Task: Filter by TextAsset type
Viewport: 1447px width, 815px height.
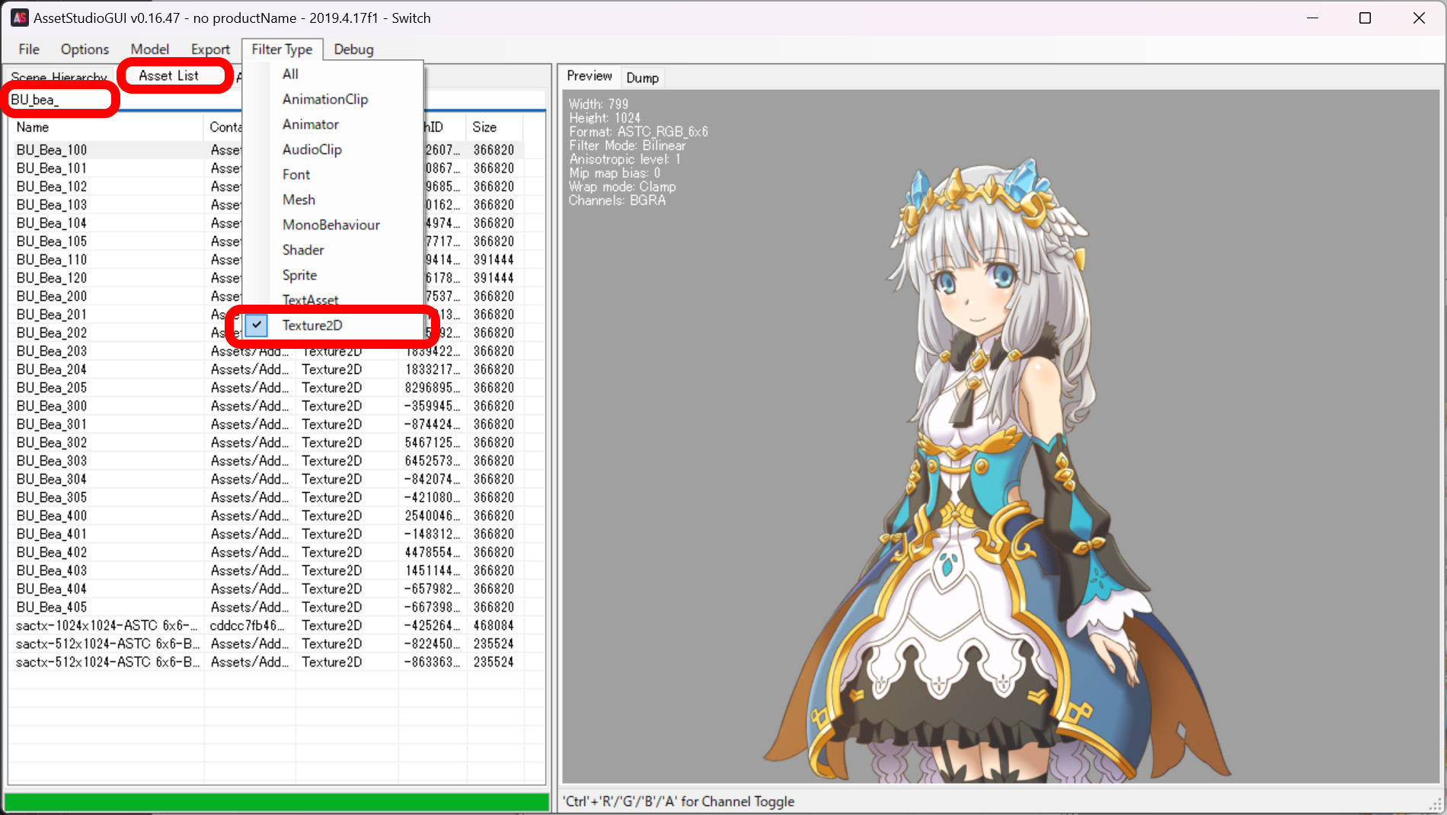Action: tap(332, 299)
